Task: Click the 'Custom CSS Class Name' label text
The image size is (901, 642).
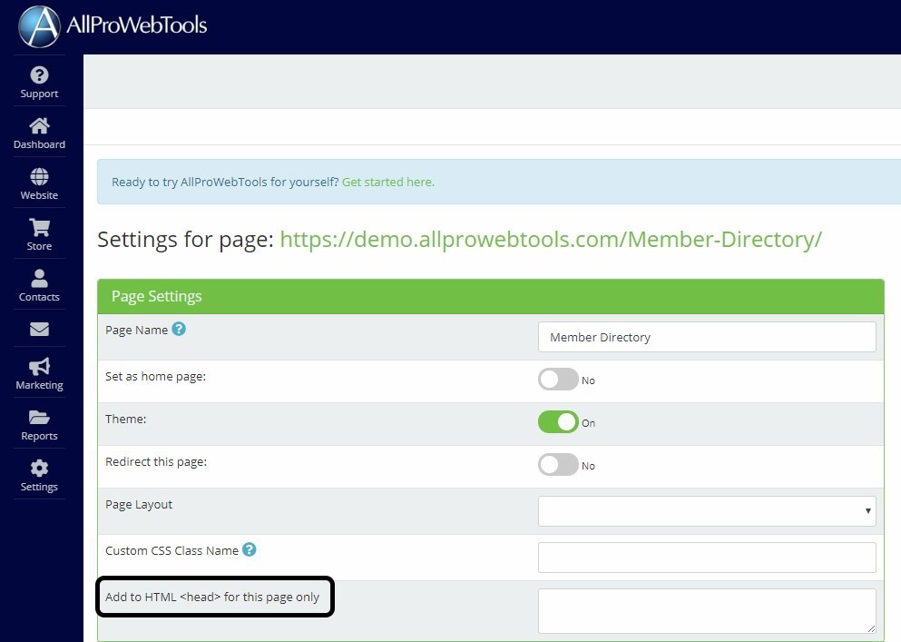Action: (x=171, y=551)
